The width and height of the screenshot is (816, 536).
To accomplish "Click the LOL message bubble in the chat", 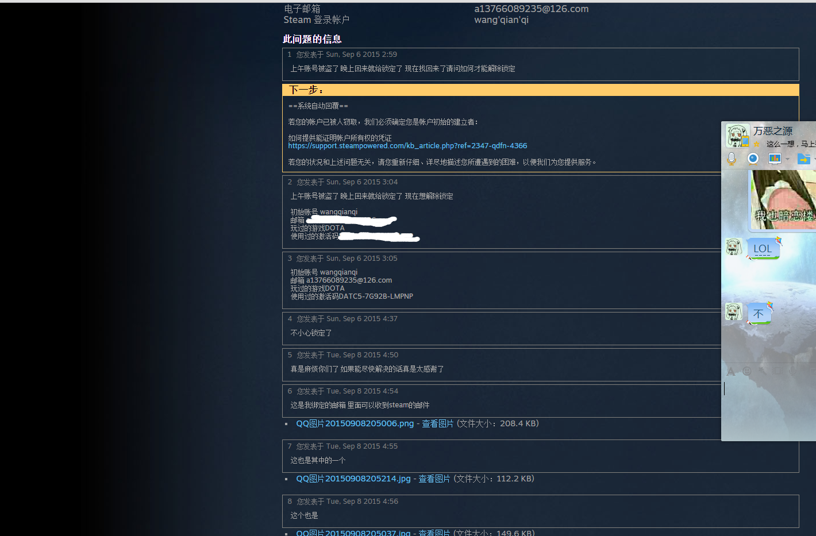I will [x=762, y=249].
